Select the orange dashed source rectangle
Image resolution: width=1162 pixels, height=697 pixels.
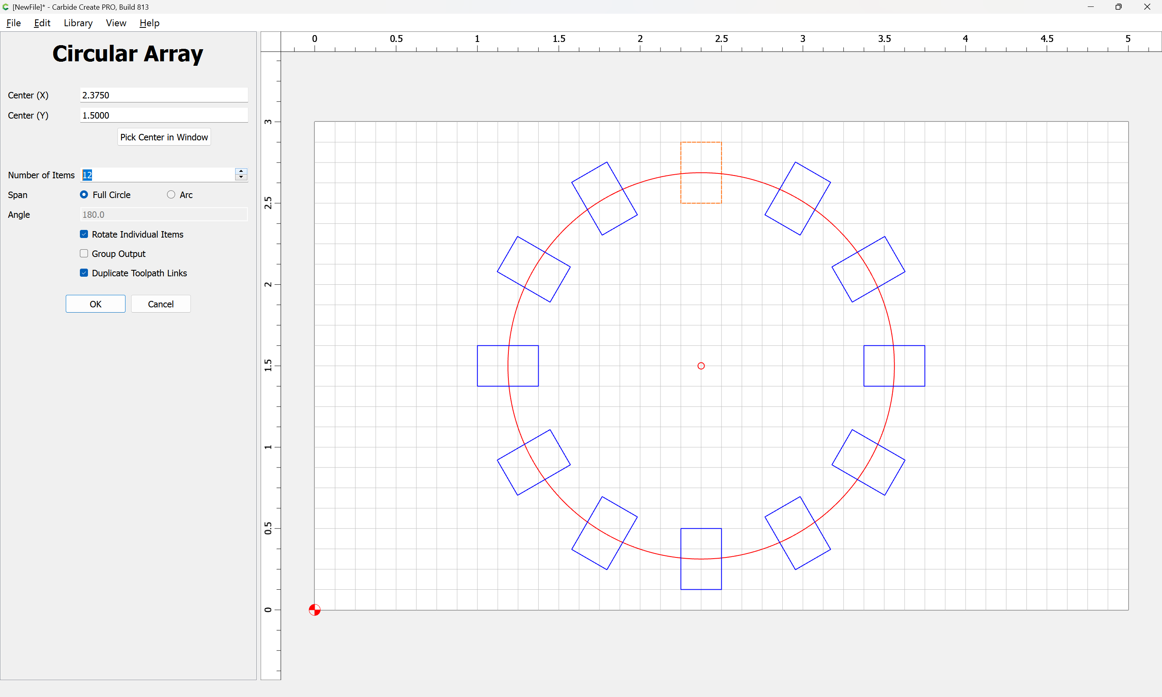pos(701,172)
